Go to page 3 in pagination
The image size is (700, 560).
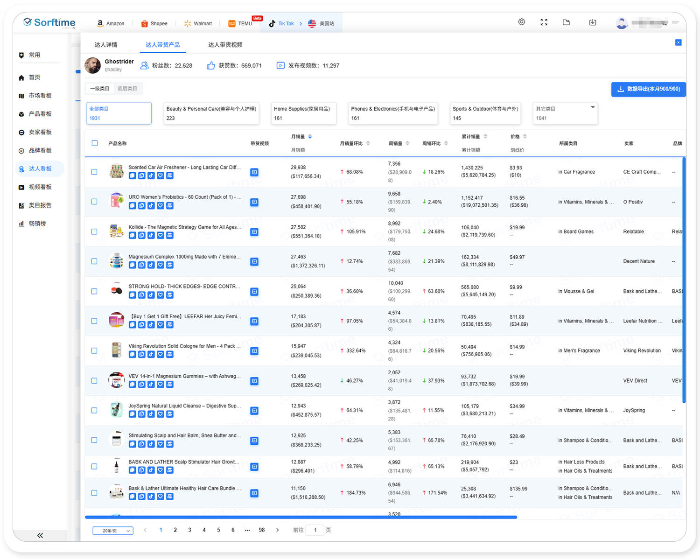coord(189,530)
